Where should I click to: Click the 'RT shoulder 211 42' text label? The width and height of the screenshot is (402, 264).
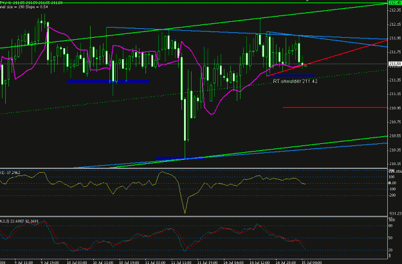[x=295, y=81]
